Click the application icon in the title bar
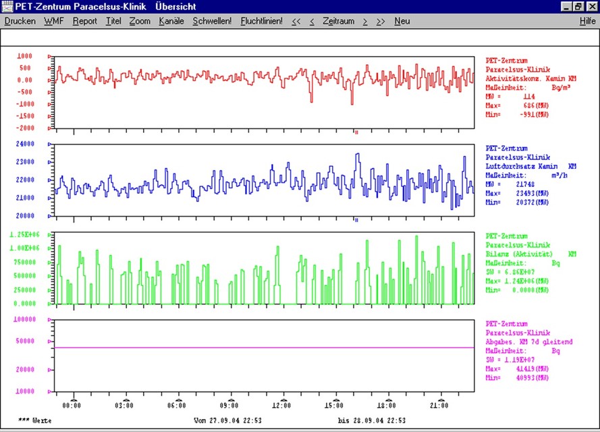Screen dimensions: 600x432 7,6
